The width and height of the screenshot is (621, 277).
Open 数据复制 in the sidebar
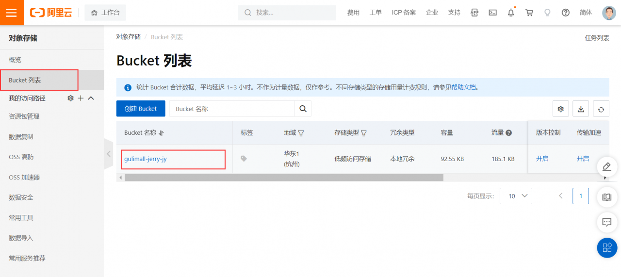(21, 137)
